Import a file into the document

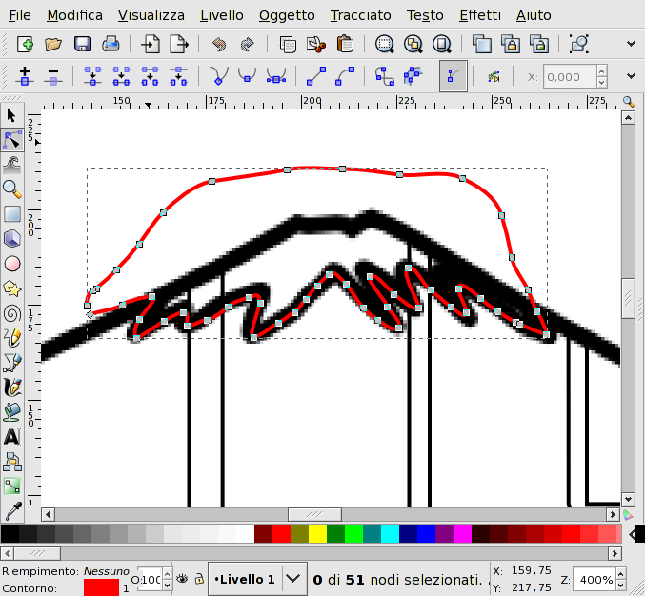tap(151, 44)
